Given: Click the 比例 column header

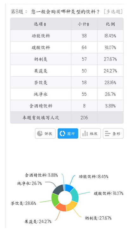Looking at the screenshot, I should [x=110, y=24].
